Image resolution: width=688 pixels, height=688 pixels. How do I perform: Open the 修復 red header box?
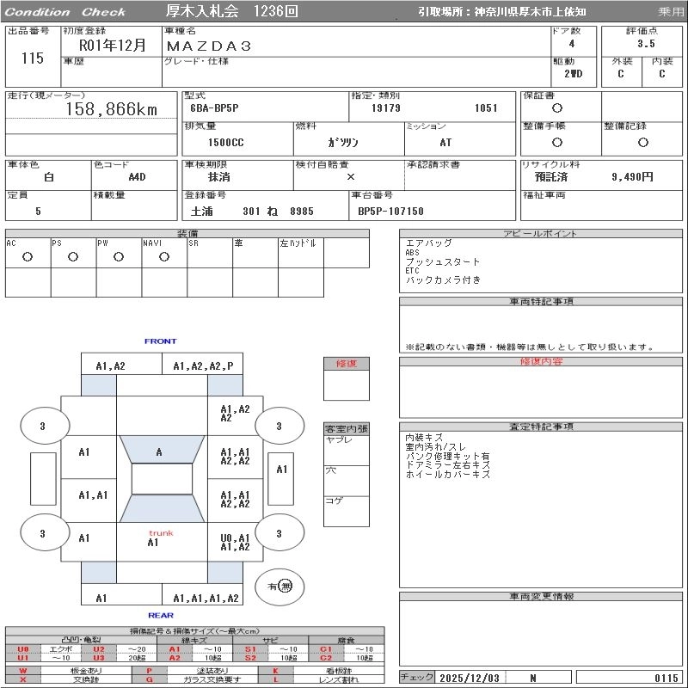[x=347, y=364]
